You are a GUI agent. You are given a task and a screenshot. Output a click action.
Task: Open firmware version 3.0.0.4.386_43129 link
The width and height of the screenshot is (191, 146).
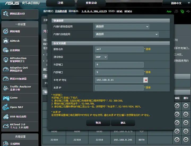pyautogui.click(x=94, y=11)
